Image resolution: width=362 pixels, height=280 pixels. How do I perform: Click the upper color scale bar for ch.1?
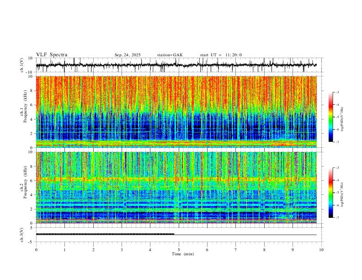coord(330,117)
